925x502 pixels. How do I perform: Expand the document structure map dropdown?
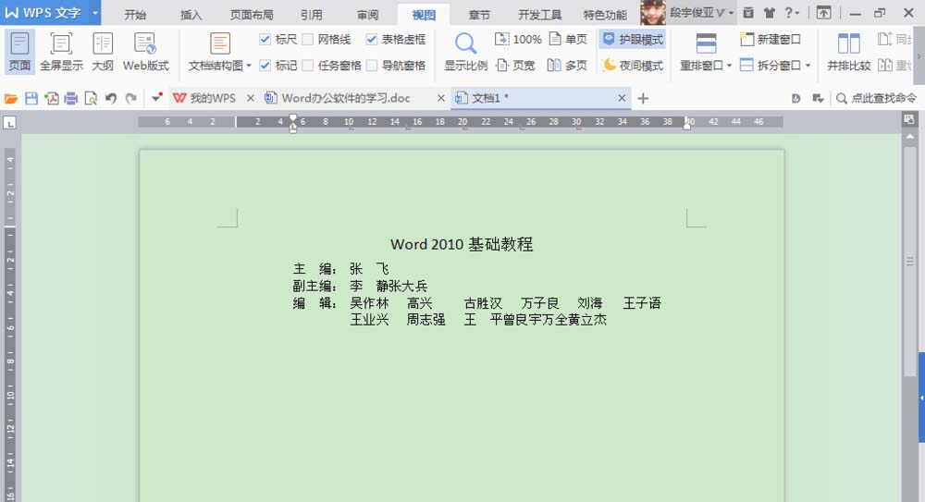point(248,66)
